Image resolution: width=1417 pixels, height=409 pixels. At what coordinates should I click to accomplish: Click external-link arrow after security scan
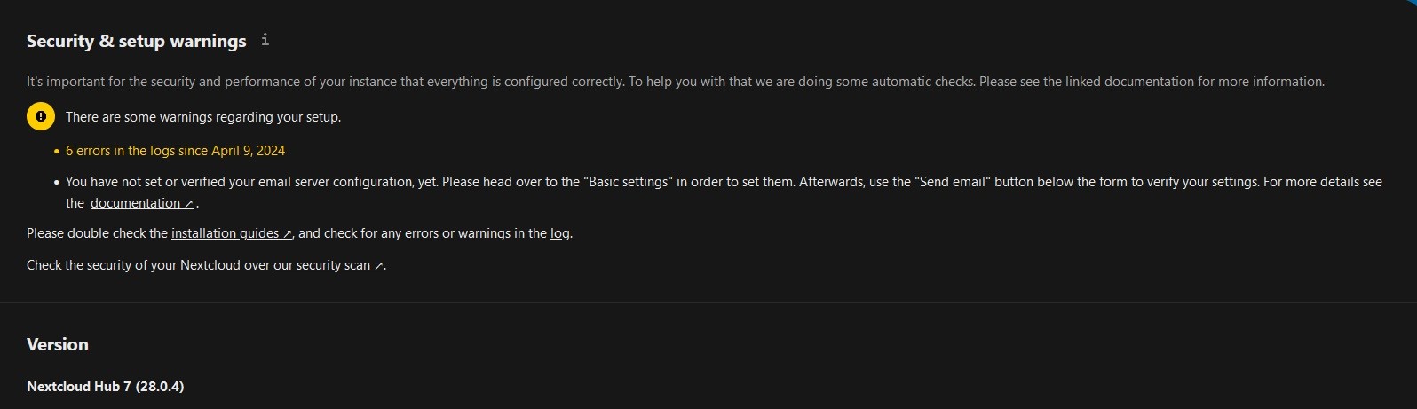378,266
